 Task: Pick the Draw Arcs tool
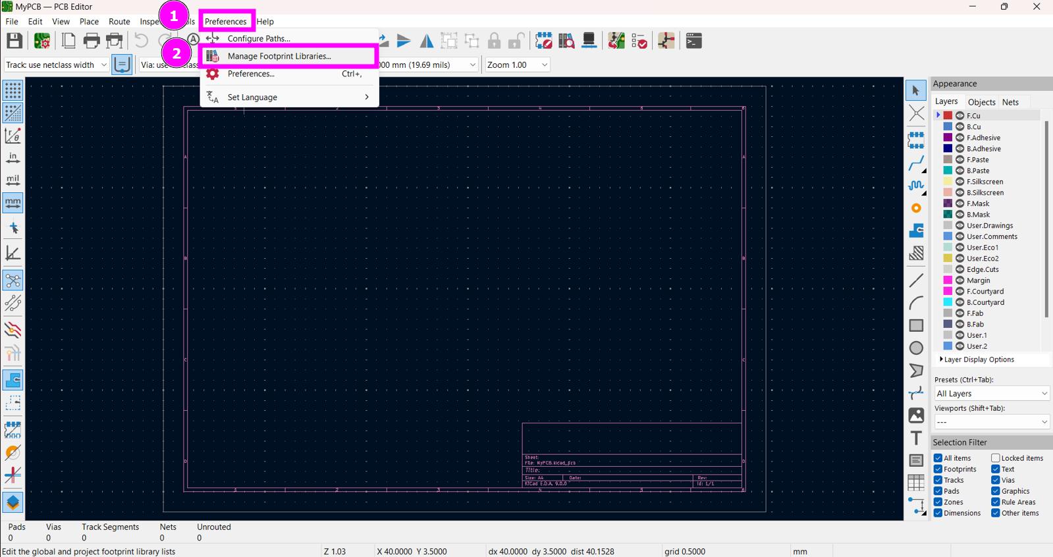click(x=916, y=303)
